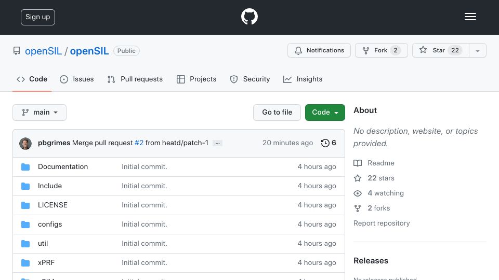This screenshot has width=499, height=280.
Task: Switch to the Code tab
Action: [32, 79]
